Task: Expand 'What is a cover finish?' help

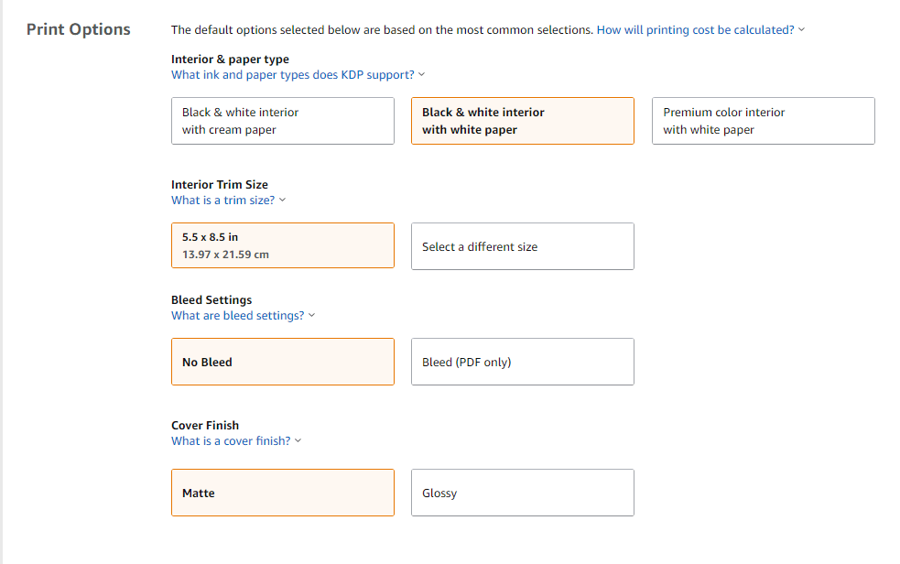Action: (231, 441)
